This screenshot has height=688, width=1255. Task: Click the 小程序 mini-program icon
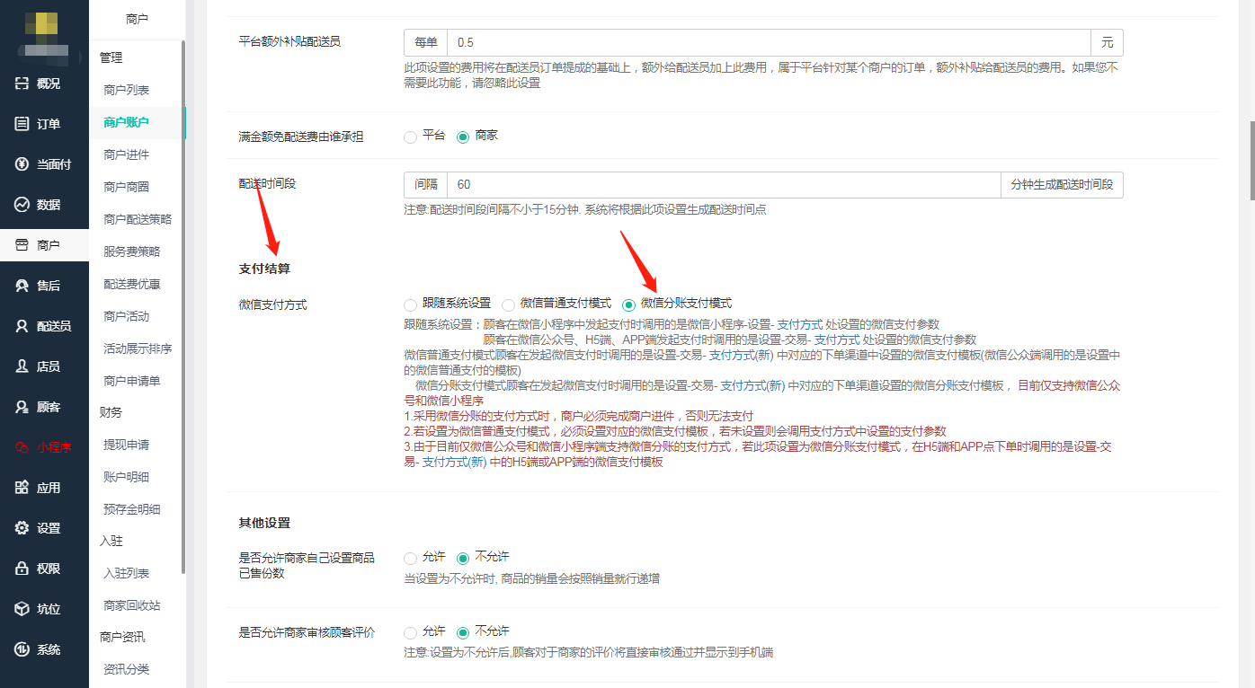[22, 447]
